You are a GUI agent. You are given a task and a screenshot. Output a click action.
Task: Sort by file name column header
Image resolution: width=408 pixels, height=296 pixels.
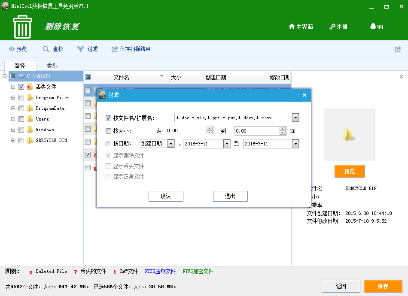click(x=126, y=77)
